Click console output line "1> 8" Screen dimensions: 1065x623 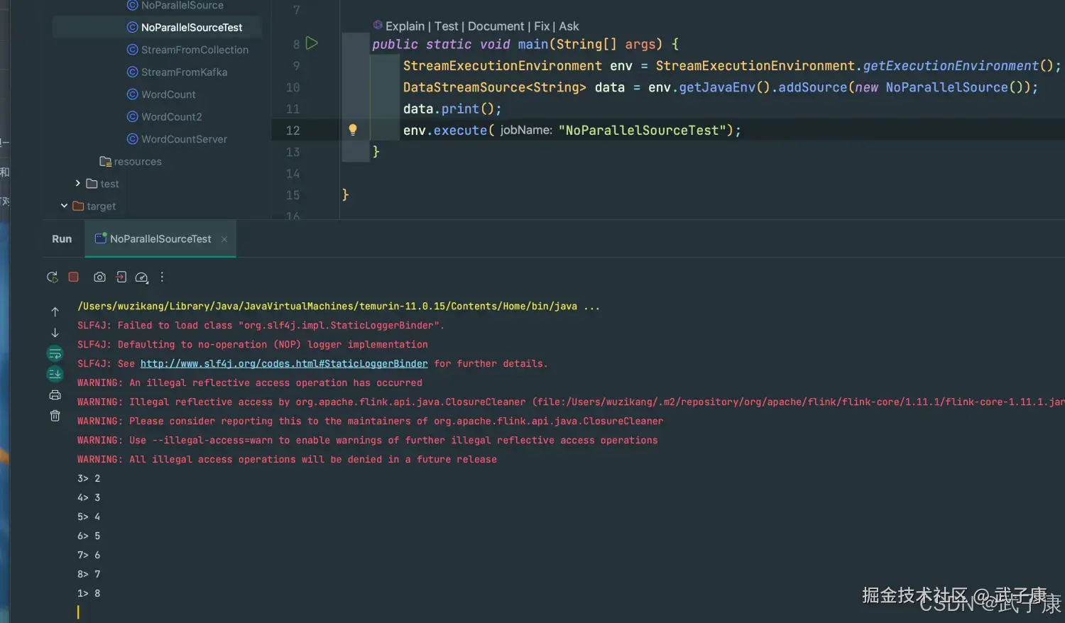(89, 593)
